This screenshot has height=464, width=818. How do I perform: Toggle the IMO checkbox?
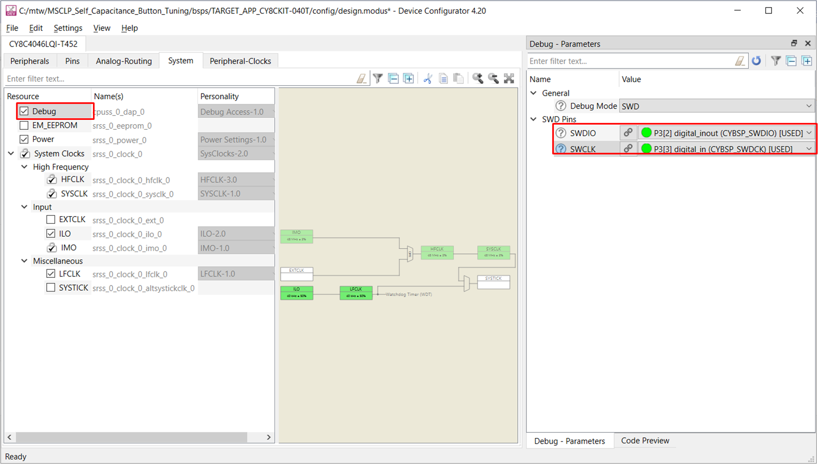pos(51,247)
